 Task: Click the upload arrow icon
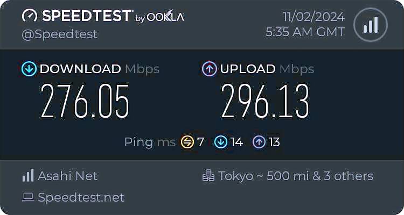(209, 69)
